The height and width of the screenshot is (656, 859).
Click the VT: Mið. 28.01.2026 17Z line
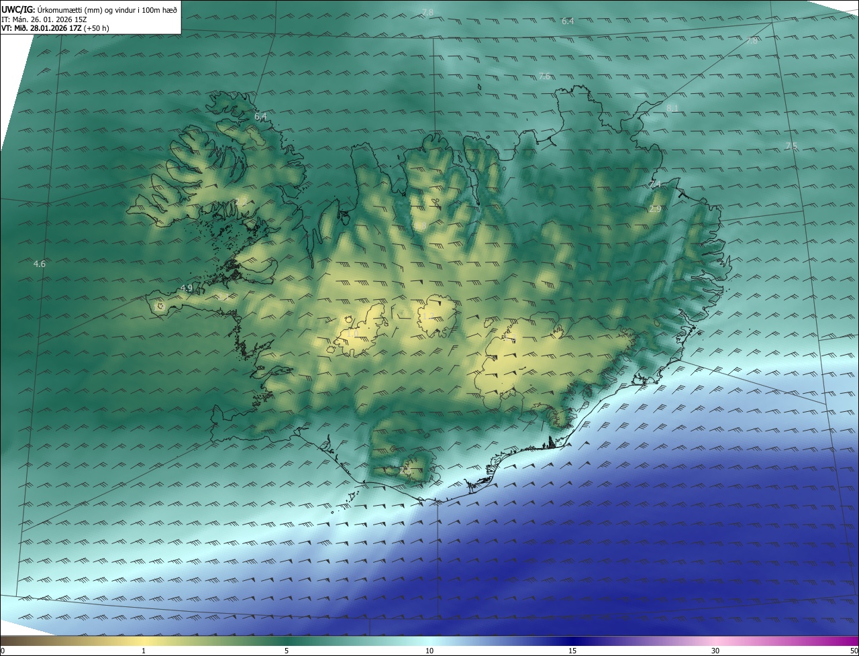click(55, 28)
